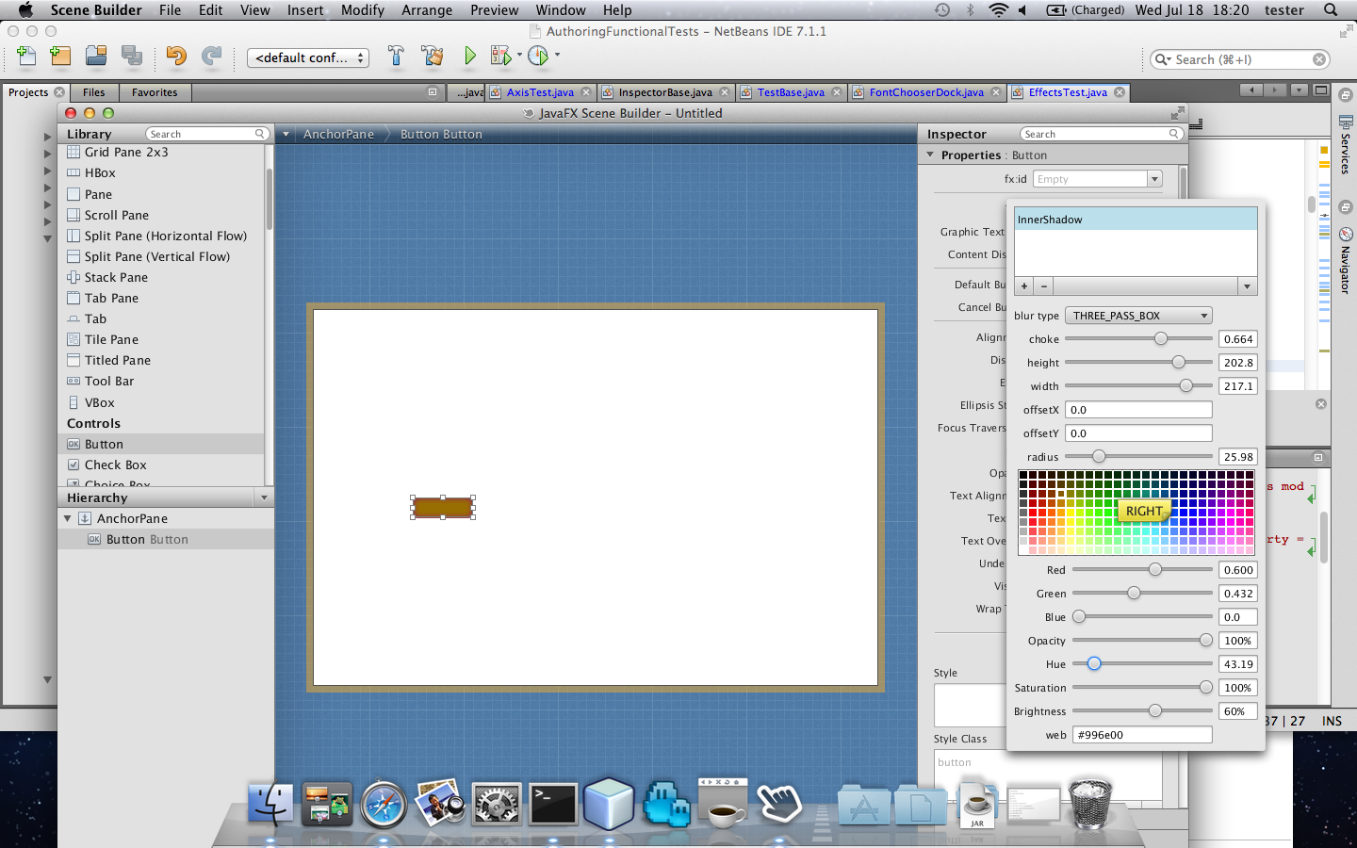Click the AnchorPane breadcrumb

pyautogui.click(x=338, y=134)
